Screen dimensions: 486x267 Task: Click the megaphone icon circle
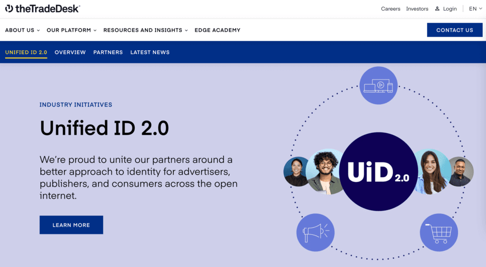315,232
